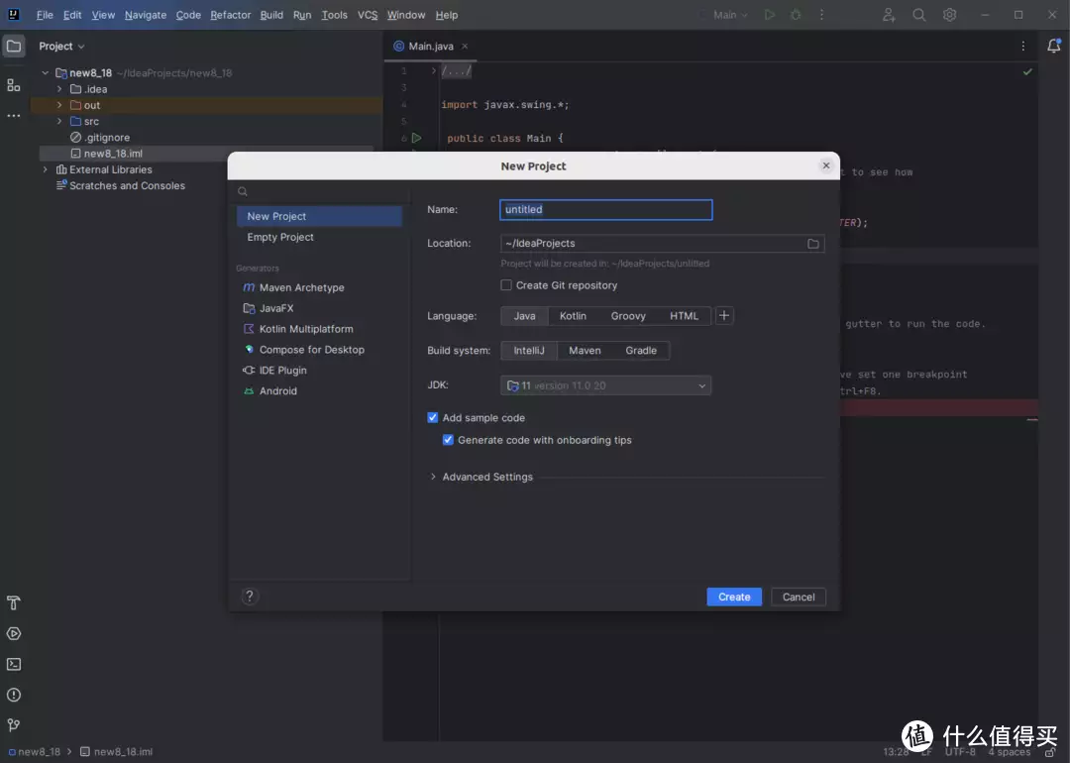Uncheck Add sample code
Screen dimensions: 1070x763
[x=433, y=418]
